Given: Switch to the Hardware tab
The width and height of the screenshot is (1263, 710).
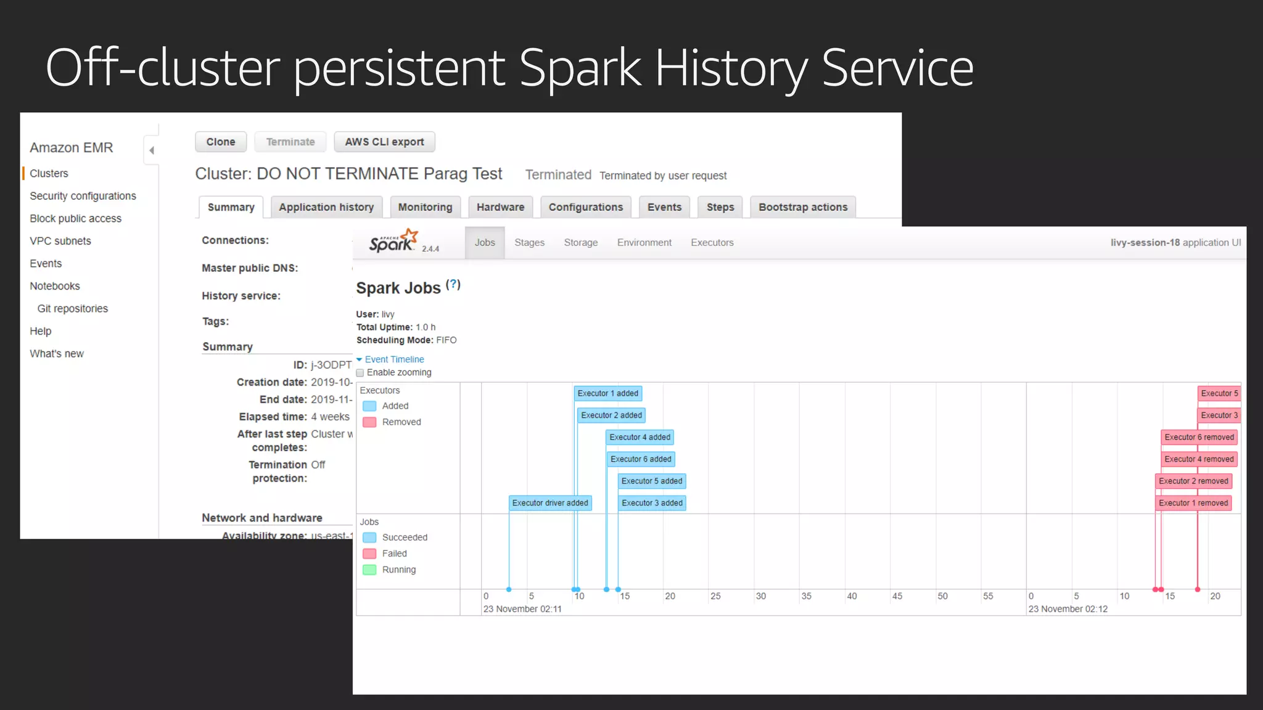Looking at the screenshot, I should 500,207.
